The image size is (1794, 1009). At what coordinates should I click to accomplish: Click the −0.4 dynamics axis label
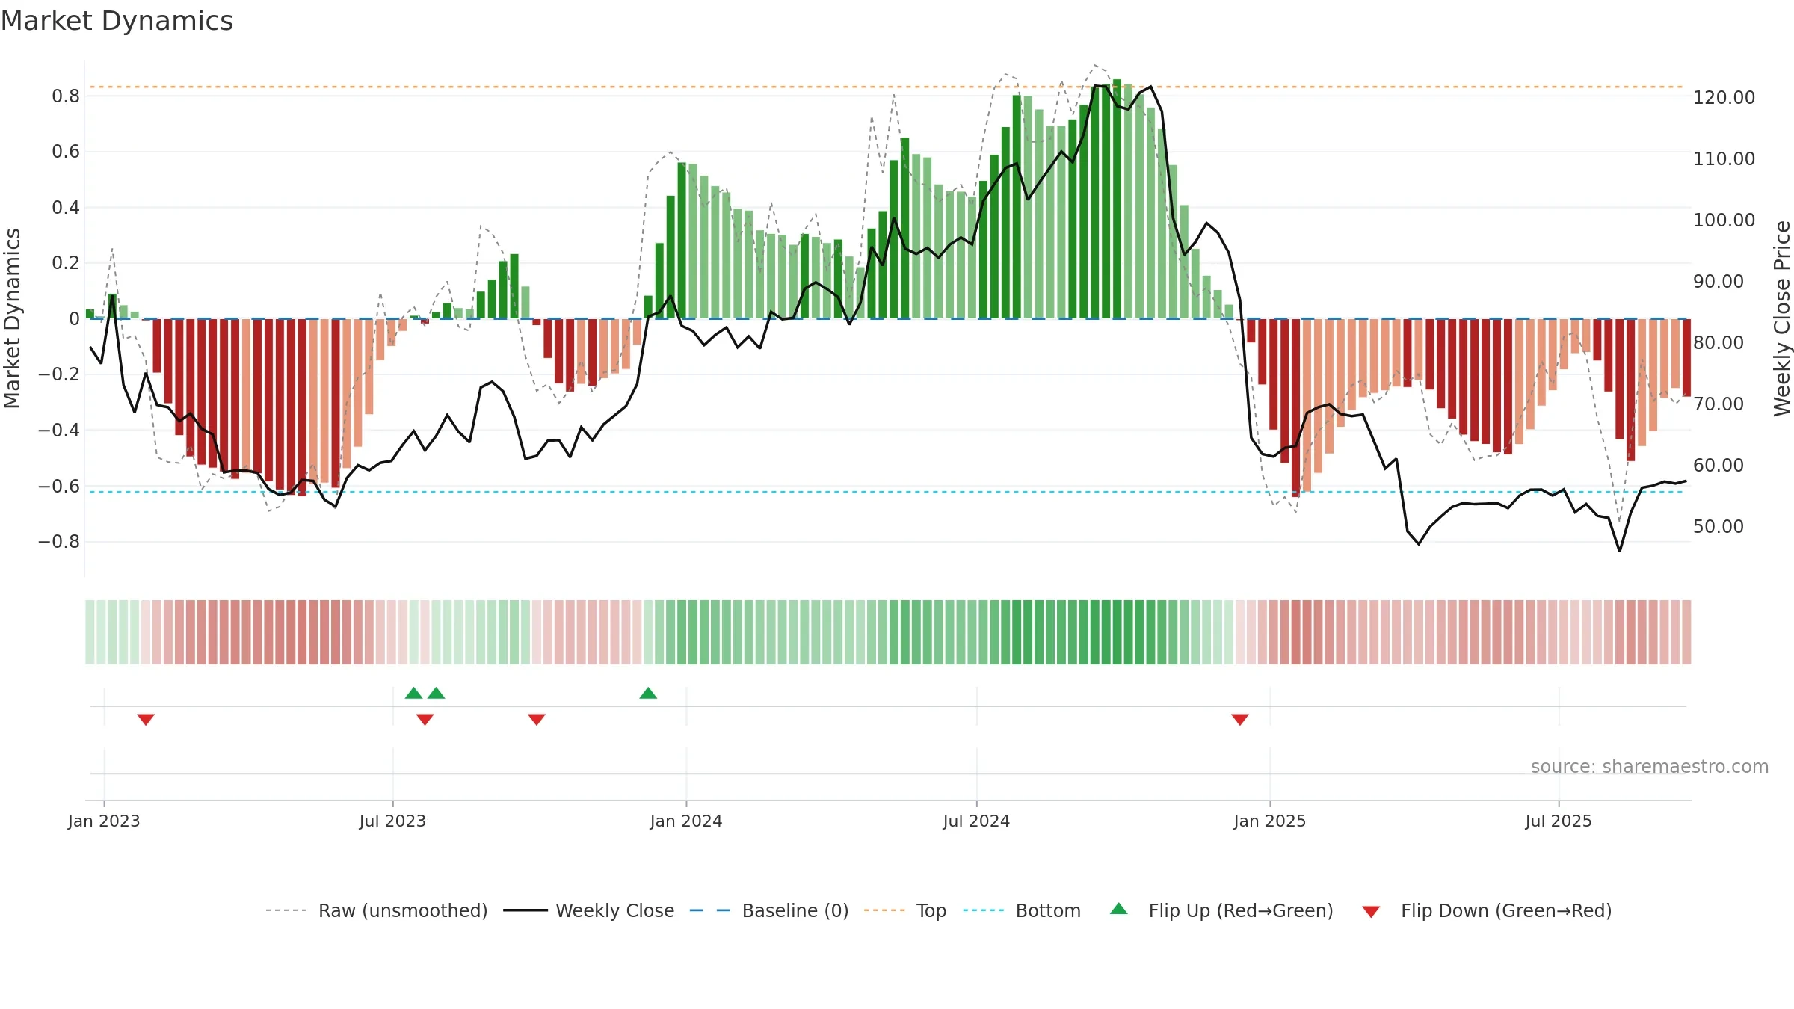59,431
